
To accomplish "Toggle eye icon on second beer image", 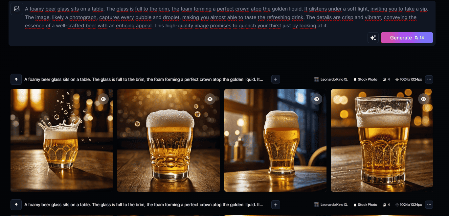I will [210, 99].
